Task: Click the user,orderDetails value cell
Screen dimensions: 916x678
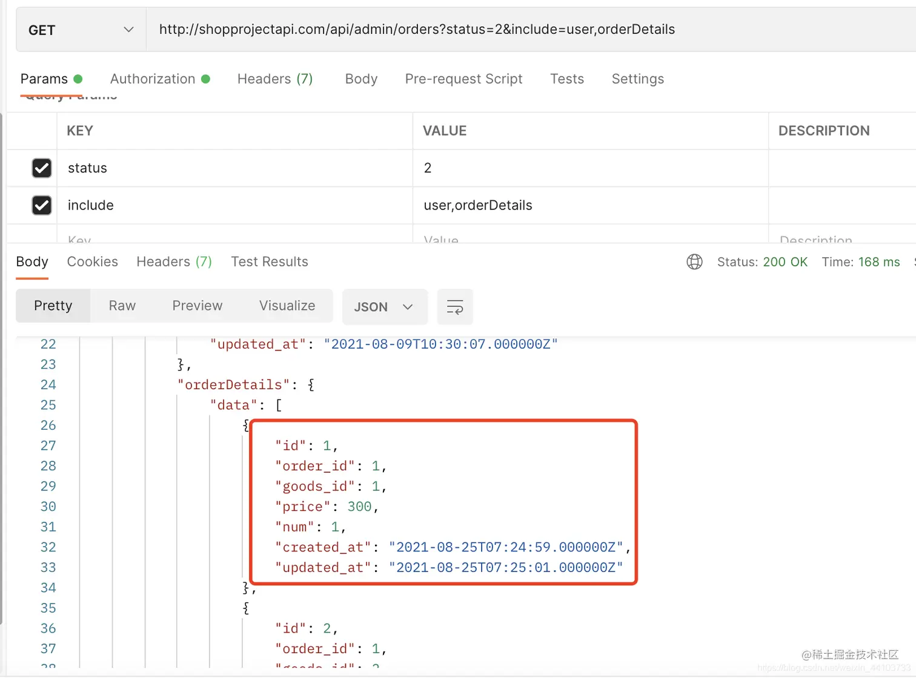Action: 591,205
